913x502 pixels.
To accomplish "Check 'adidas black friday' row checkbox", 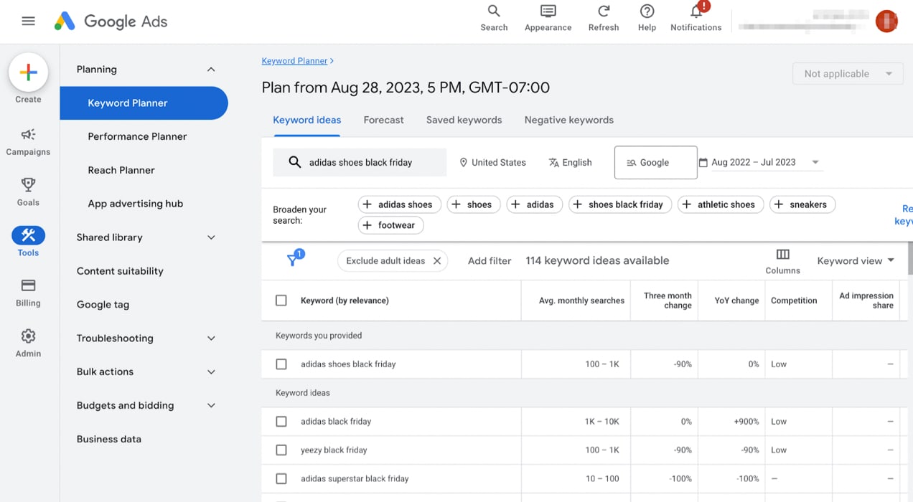I will [281, 422].
